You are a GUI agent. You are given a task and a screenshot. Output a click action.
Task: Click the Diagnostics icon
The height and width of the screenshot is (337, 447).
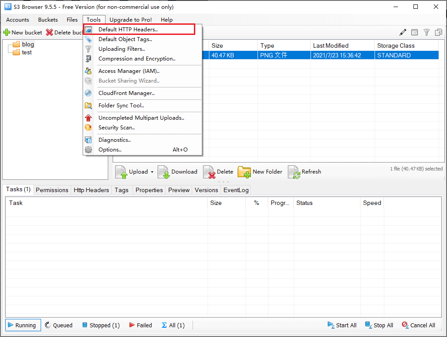point(88,140)
